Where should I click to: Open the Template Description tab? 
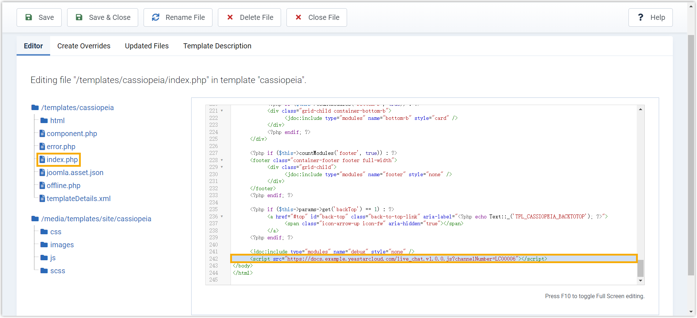217,46
